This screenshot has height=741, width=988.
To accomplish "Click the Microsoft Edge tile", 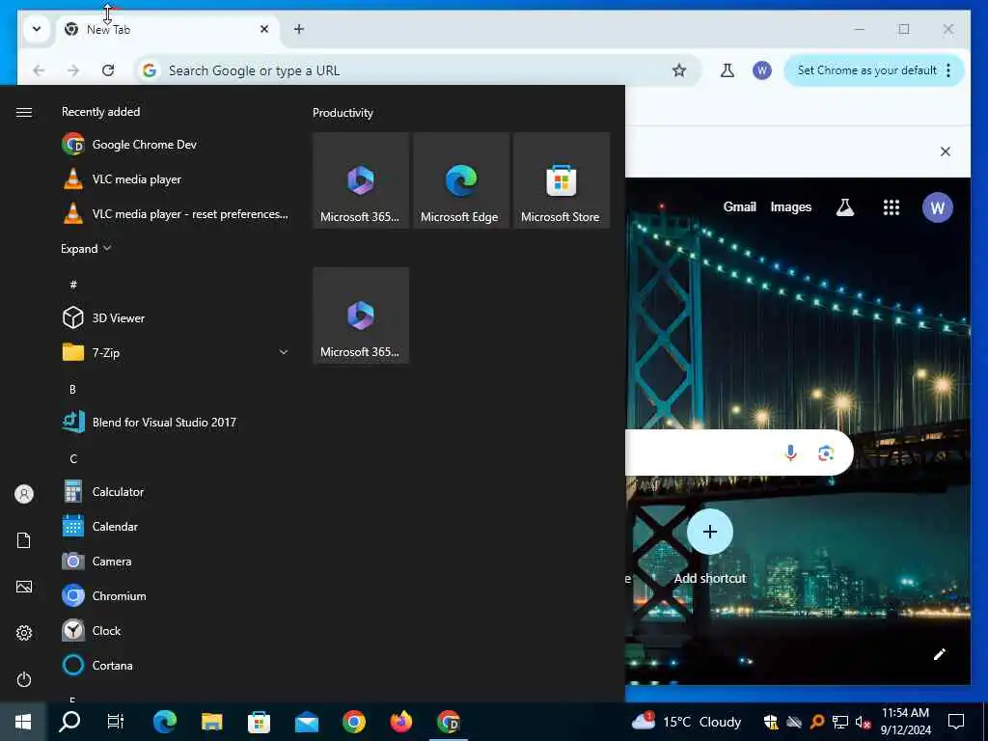I will click(x=461, y=180).
